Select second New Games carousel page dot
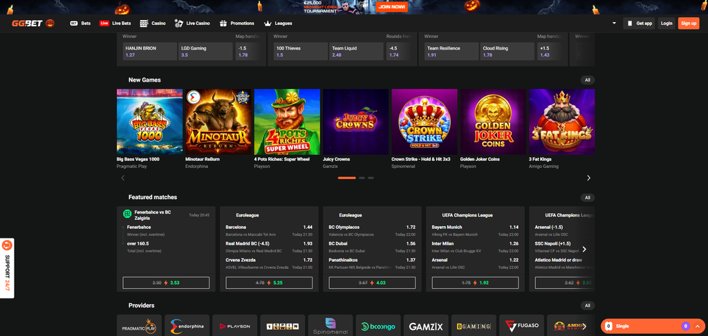Viewport: 708px width, 336px height. [x=362, y=178]
